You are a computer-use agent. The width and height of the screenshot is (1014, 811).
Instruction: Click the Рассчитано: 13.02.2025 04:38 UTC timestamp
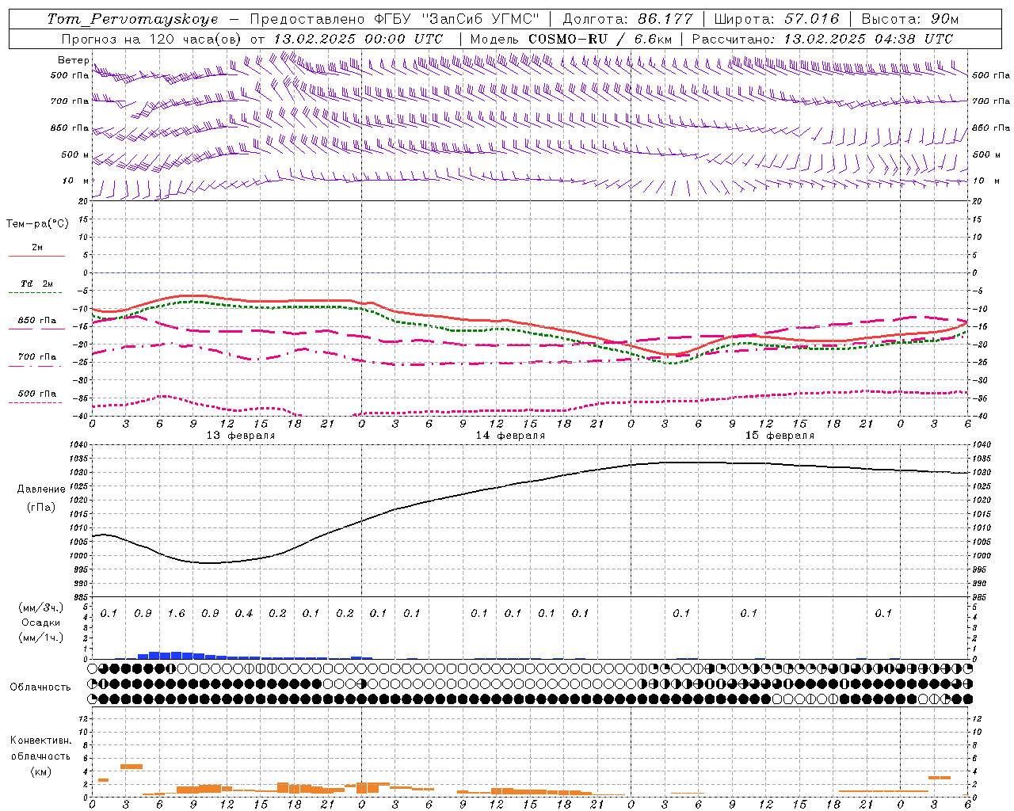point(822,39)
